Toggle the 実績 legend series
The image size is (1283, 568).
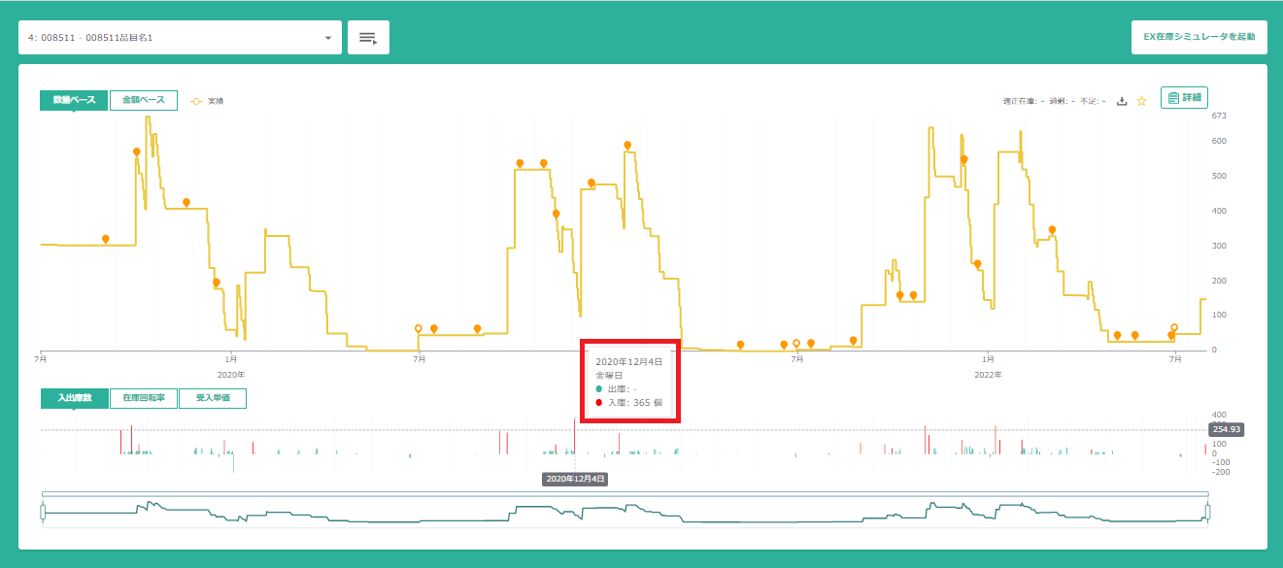click(207, 101)
